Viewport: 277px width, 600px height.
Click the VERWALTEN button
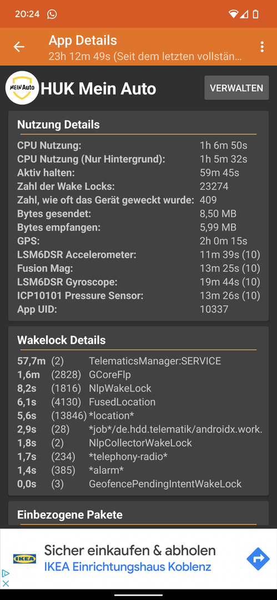236,88
